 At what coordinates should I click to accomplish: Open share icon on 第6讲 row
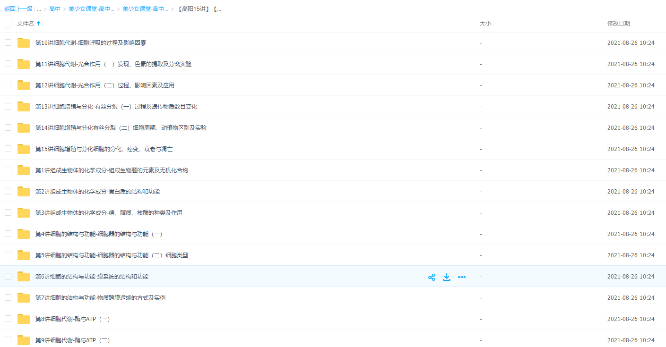[431, 277]
